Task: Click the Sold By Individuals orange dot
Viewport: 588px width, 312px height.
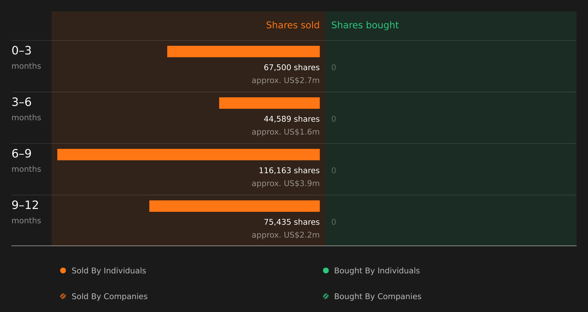Action: pos(63,270)
